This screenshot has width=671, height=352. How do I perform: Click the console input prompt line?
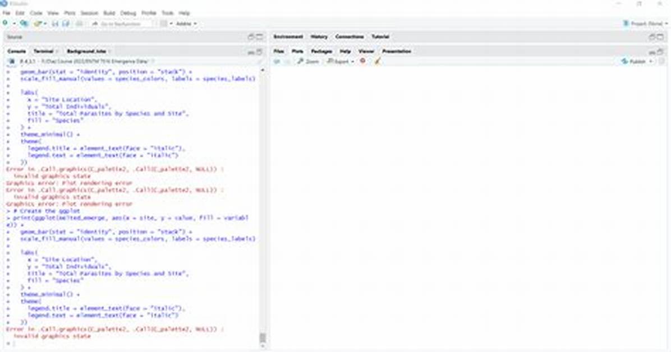[x=132, y=344]
